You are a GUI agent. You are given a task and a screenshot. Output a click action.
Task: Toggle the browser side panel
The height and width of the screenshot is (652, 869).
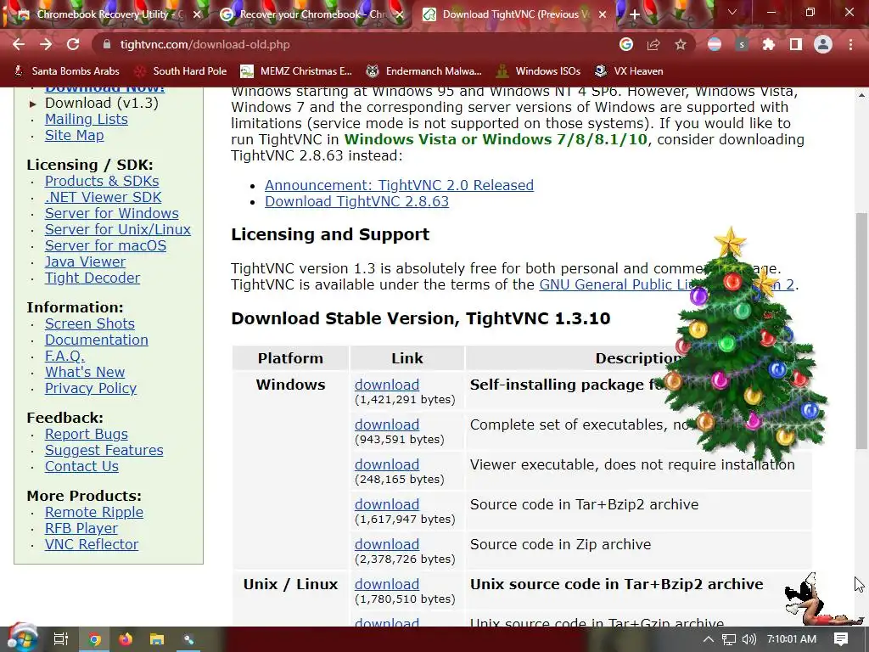796,44
